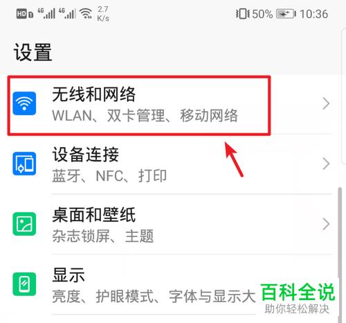Open the 无线和网络 settings entry
This screenshot has height=323, width=346.
(x=172, y=105)
